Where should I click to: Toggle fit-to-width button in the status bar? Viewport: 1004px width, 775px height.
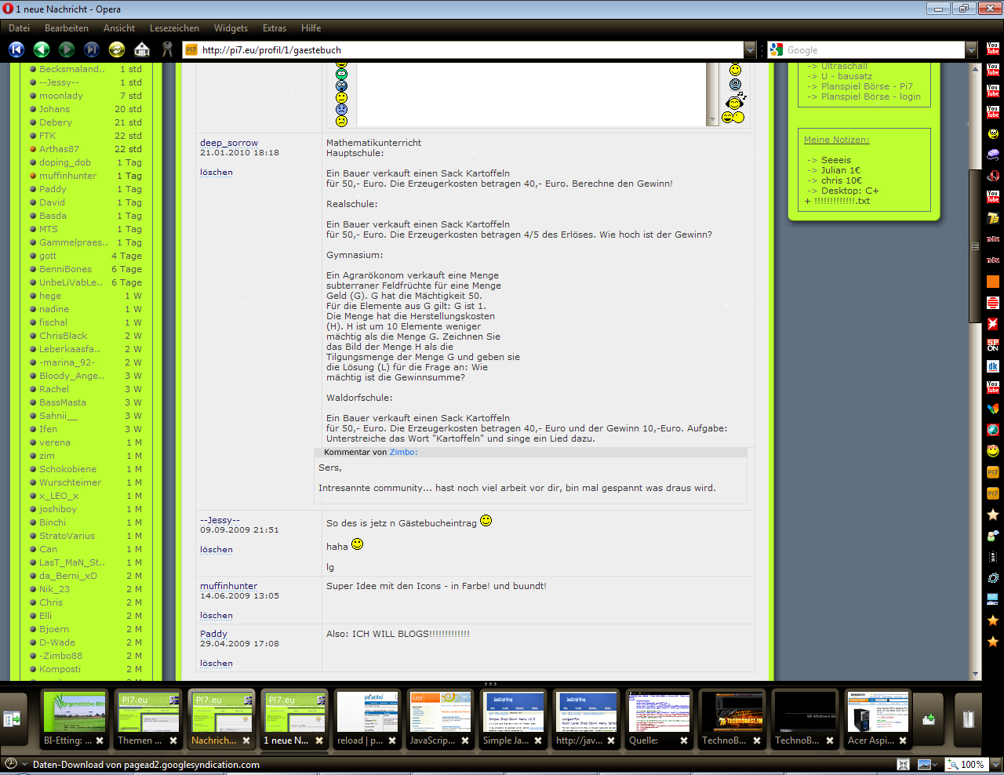click(x=904, y=764)
